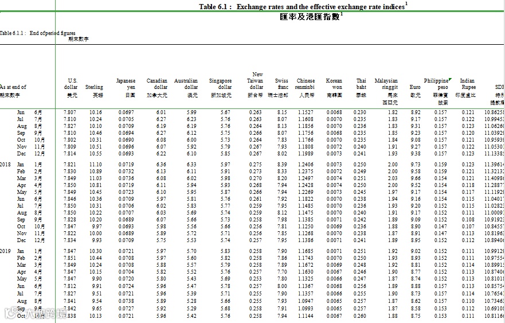The width and height of the screenshot is (505, 323).
Task: Select the 'Euro' column header
Action: [x=415, y=87]
